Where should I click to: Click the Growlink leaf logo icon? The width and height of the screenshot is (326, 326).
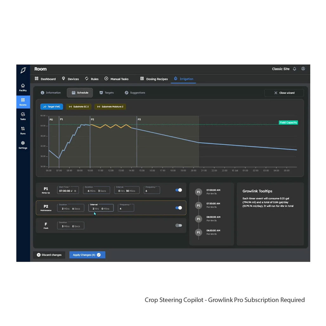click(23, 70)
